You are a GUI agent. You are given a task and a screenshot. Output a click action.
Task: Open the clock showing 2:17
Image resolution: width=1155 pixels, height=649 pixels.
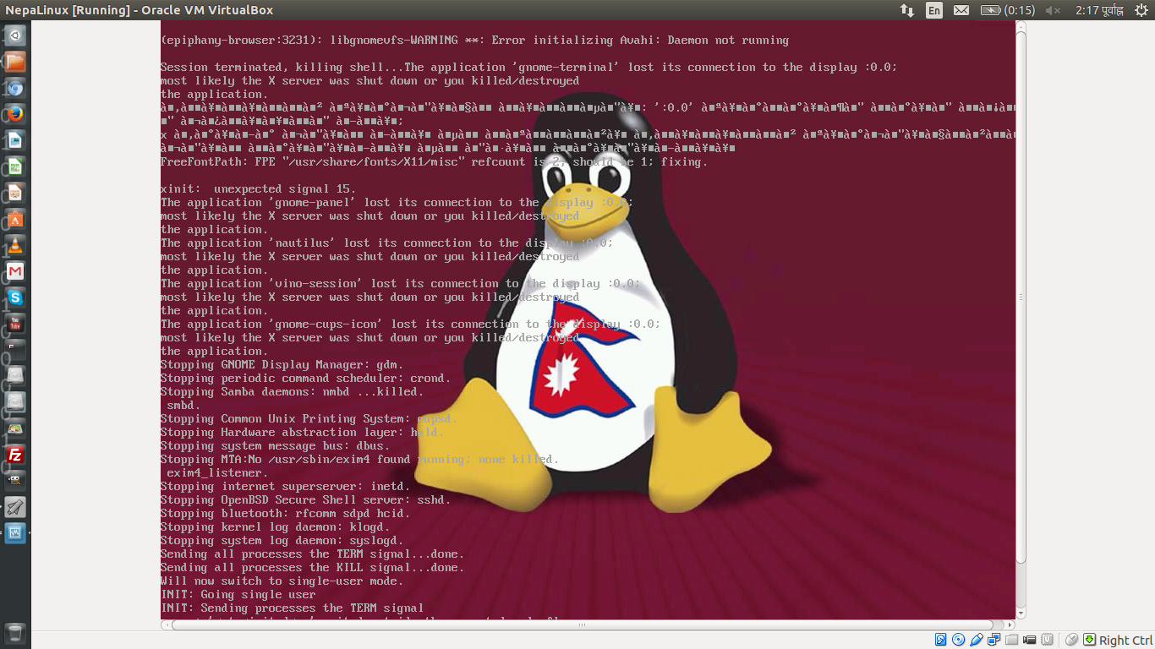tap(1100, 10)
